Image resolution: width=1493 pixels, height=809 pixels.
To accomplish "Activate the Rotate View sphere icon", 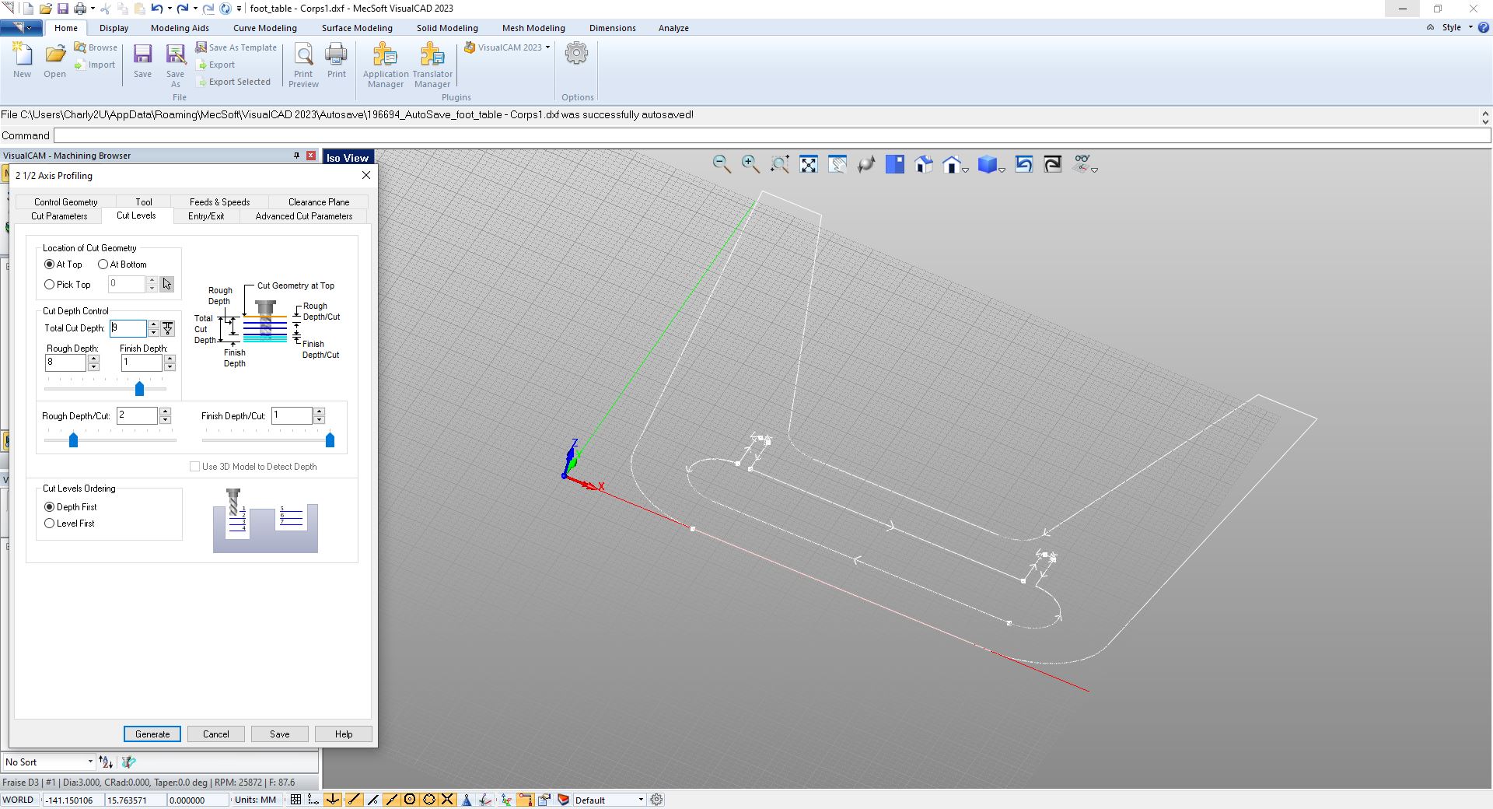I will [866, 164].
